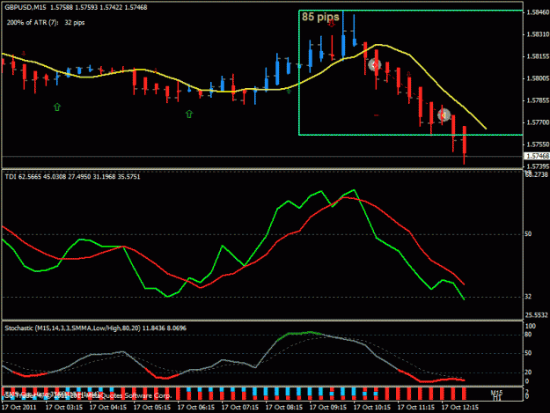This screenshot has width=550, height=413.
Task: Click the 25.5532 scale value in the TDI panel
Action: click(x=536, y=315)
